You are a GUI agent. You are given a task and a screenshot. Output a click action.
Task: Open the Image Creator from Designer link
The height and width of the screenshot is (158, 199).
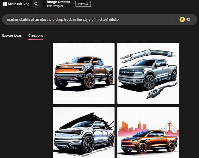pyautogui.click(x=59, y=4)
